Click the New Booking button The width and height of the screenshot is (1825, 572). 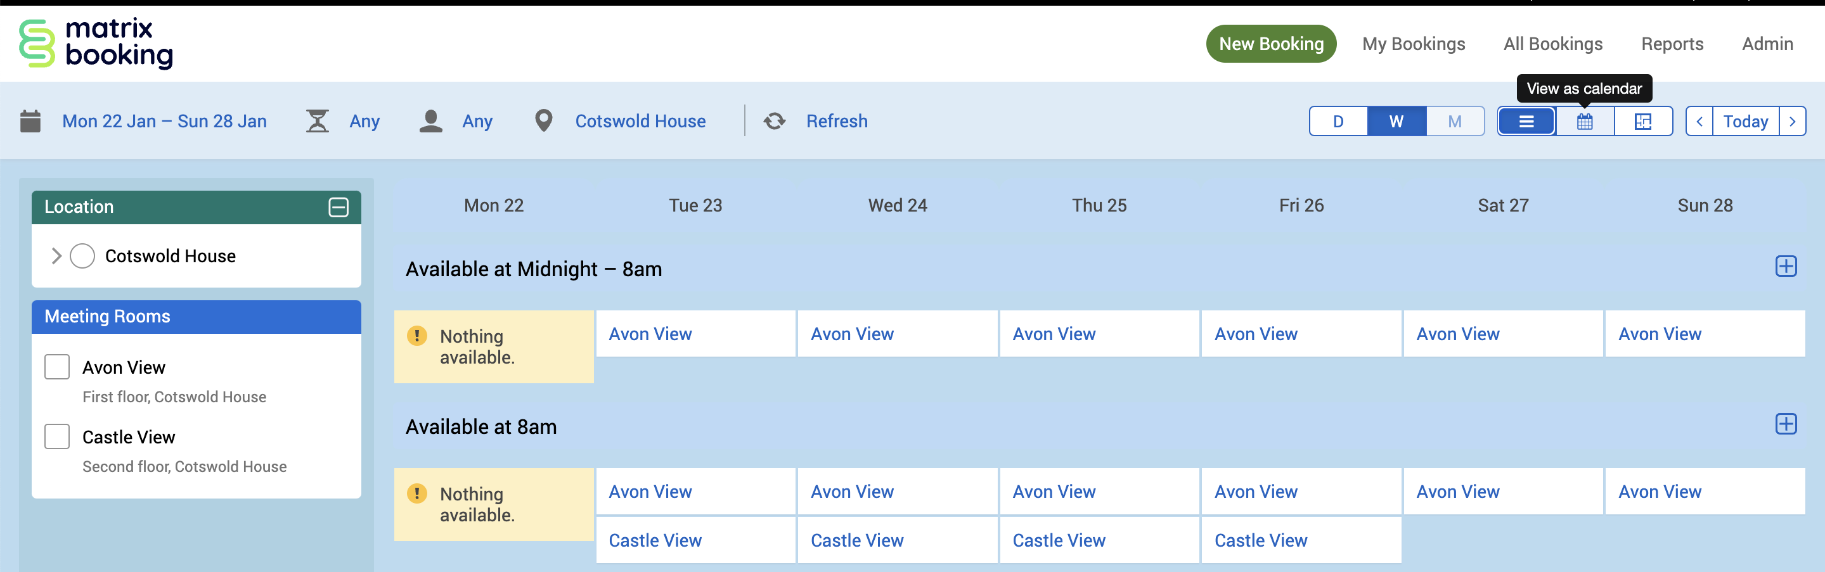1271,44
